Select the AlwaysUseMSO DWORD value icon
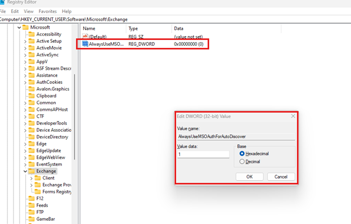This screenshot has width=351, height=224. [x=85, y=44]
